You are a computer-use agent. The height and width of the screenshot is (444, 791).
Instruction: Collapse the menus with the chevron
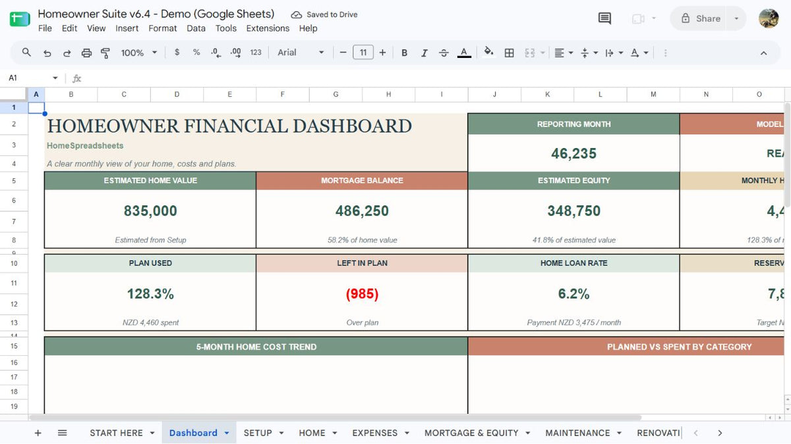coord(763,53)
